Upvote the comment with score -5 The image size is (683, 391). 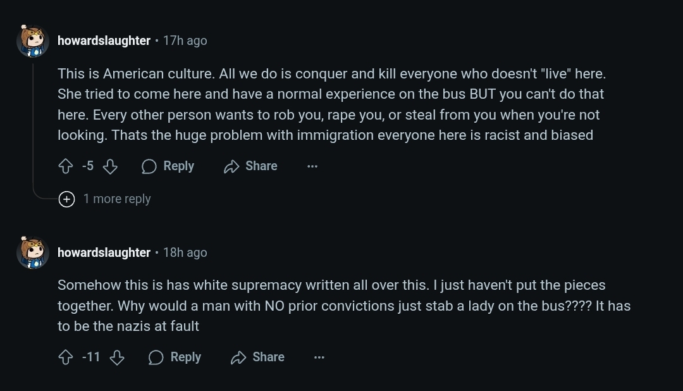pyautogui.click(x=66, y=166)
